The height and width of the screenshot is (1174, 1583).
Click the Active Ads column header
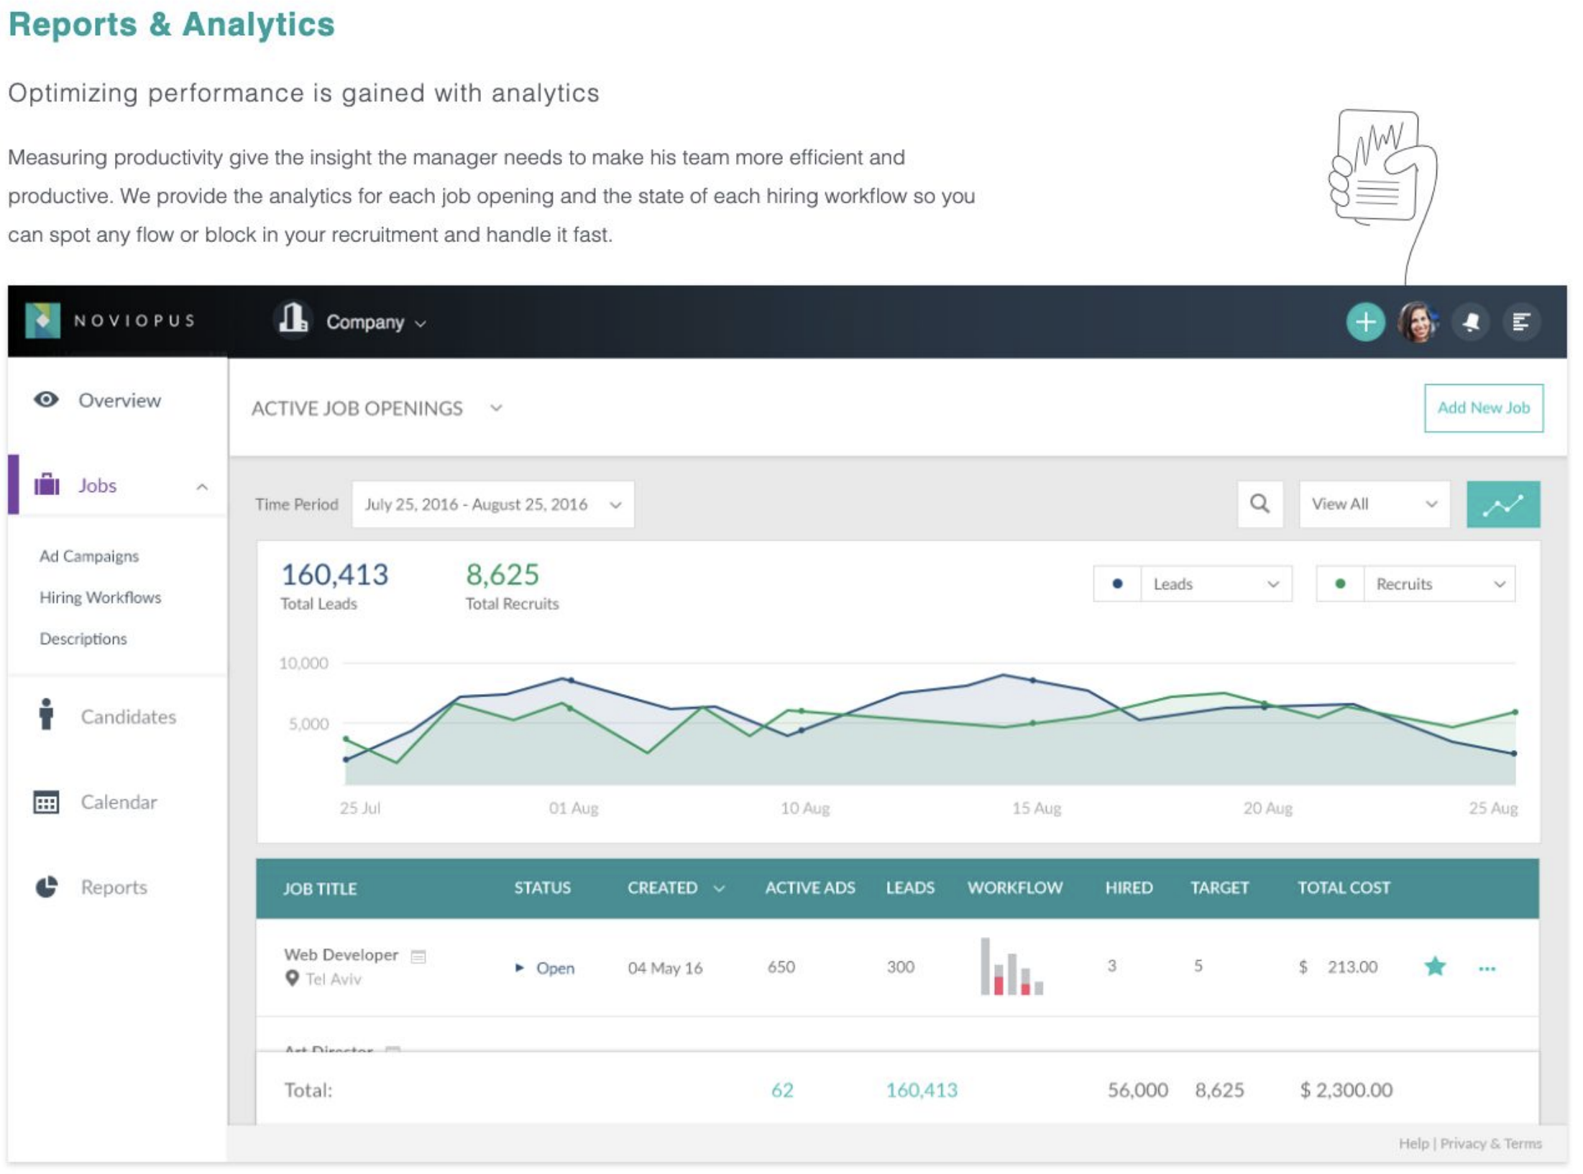click(x=809, y=888)
